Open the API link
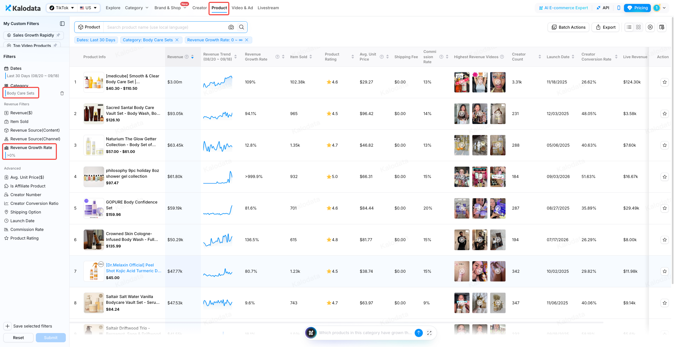The width and height of the screenshot is (674, 347). click(x=603, y=8)
